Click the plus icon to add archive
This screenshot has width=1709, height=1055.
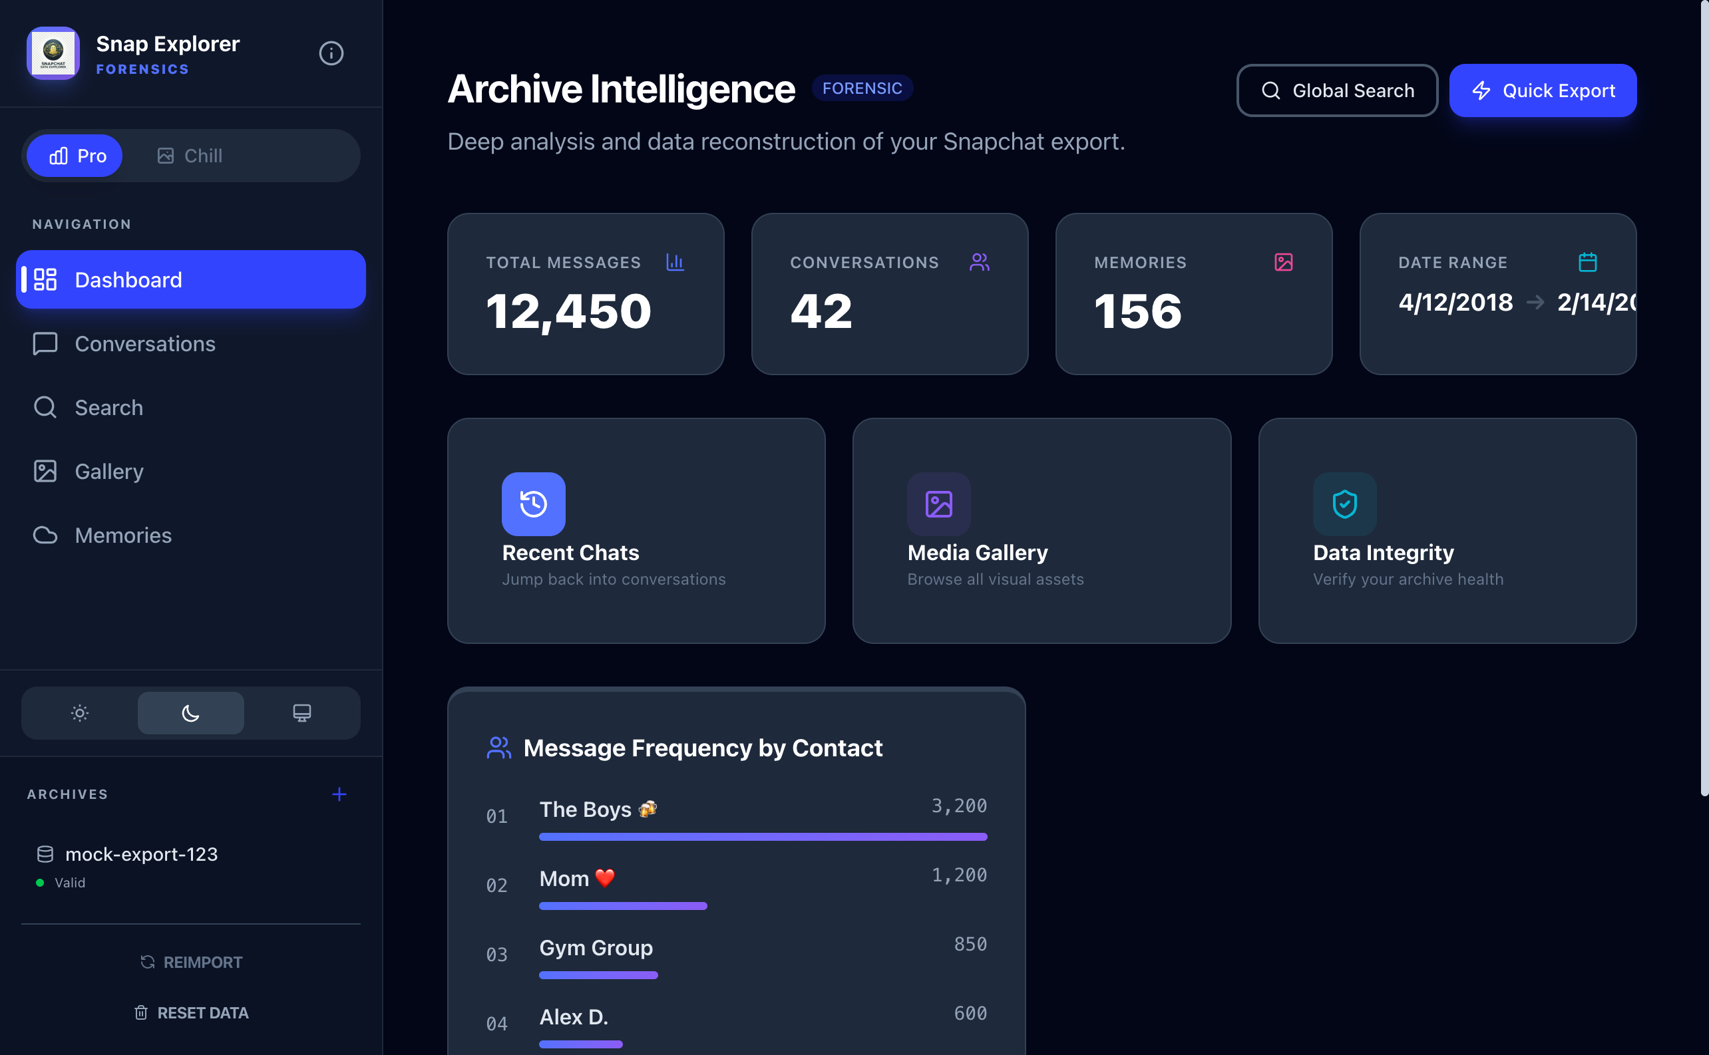coord(339,794)
